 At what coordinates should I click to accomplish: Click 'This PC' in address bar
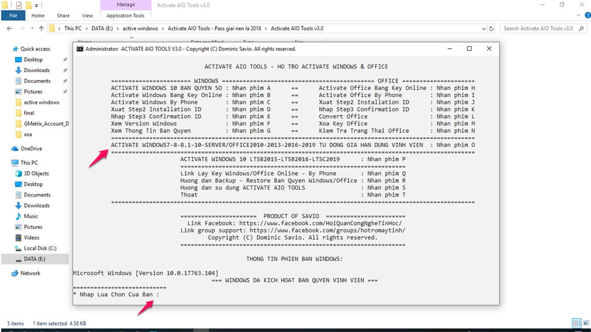coord(73,28)
